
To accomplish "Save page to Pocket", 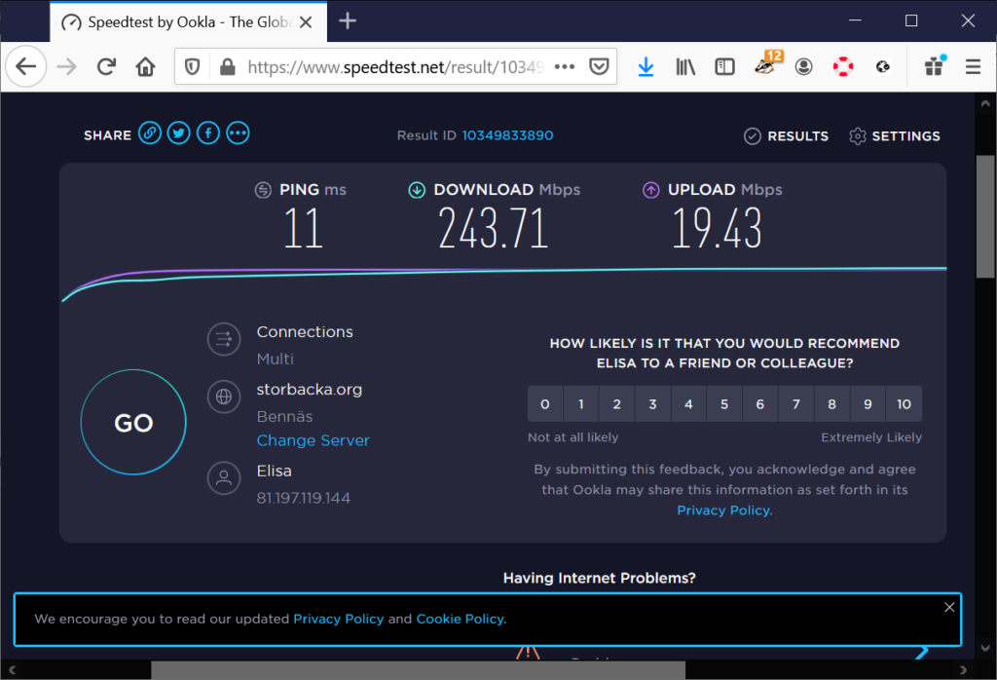I will pos(599,66).
